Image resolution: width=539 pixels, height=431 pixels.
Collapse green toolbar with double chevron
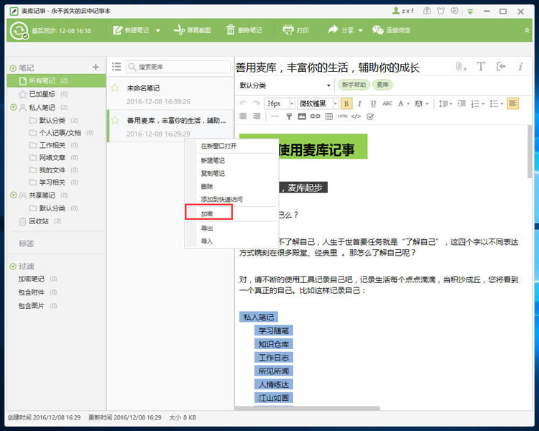tap(527, 30)
